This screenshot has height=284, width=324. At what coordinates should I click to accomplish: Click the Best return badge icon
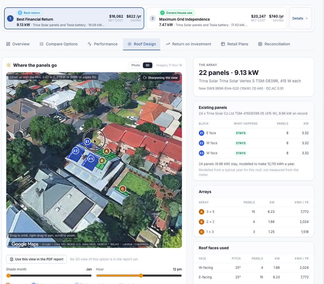(20, 13)
